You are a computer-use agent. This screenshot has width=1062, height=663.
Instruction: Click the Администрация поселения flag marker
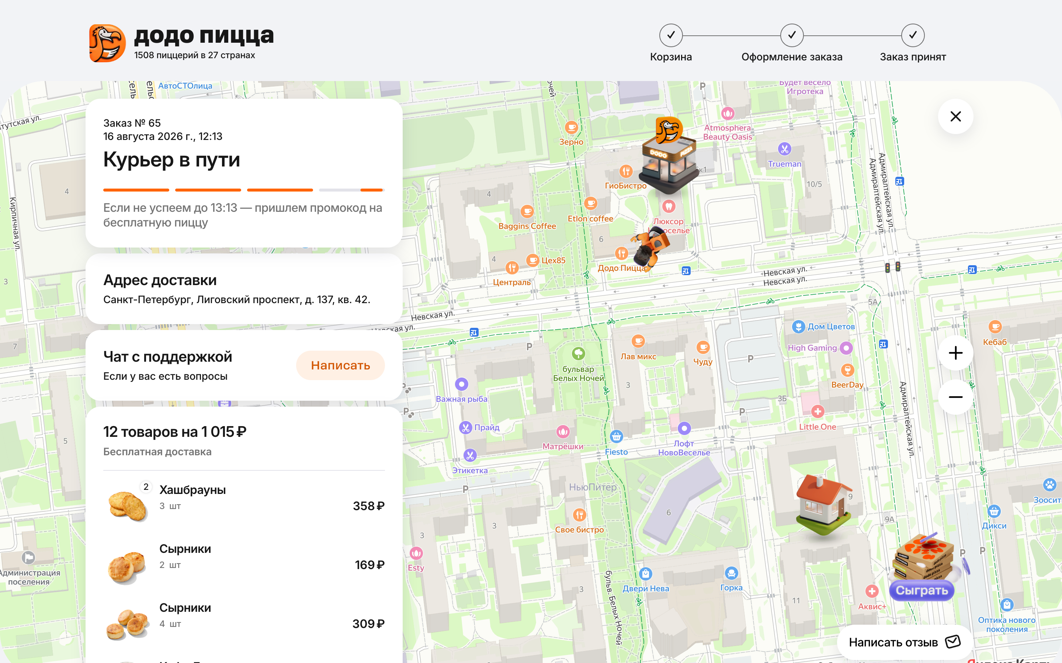pyautogui.click(x=28, y=557)
